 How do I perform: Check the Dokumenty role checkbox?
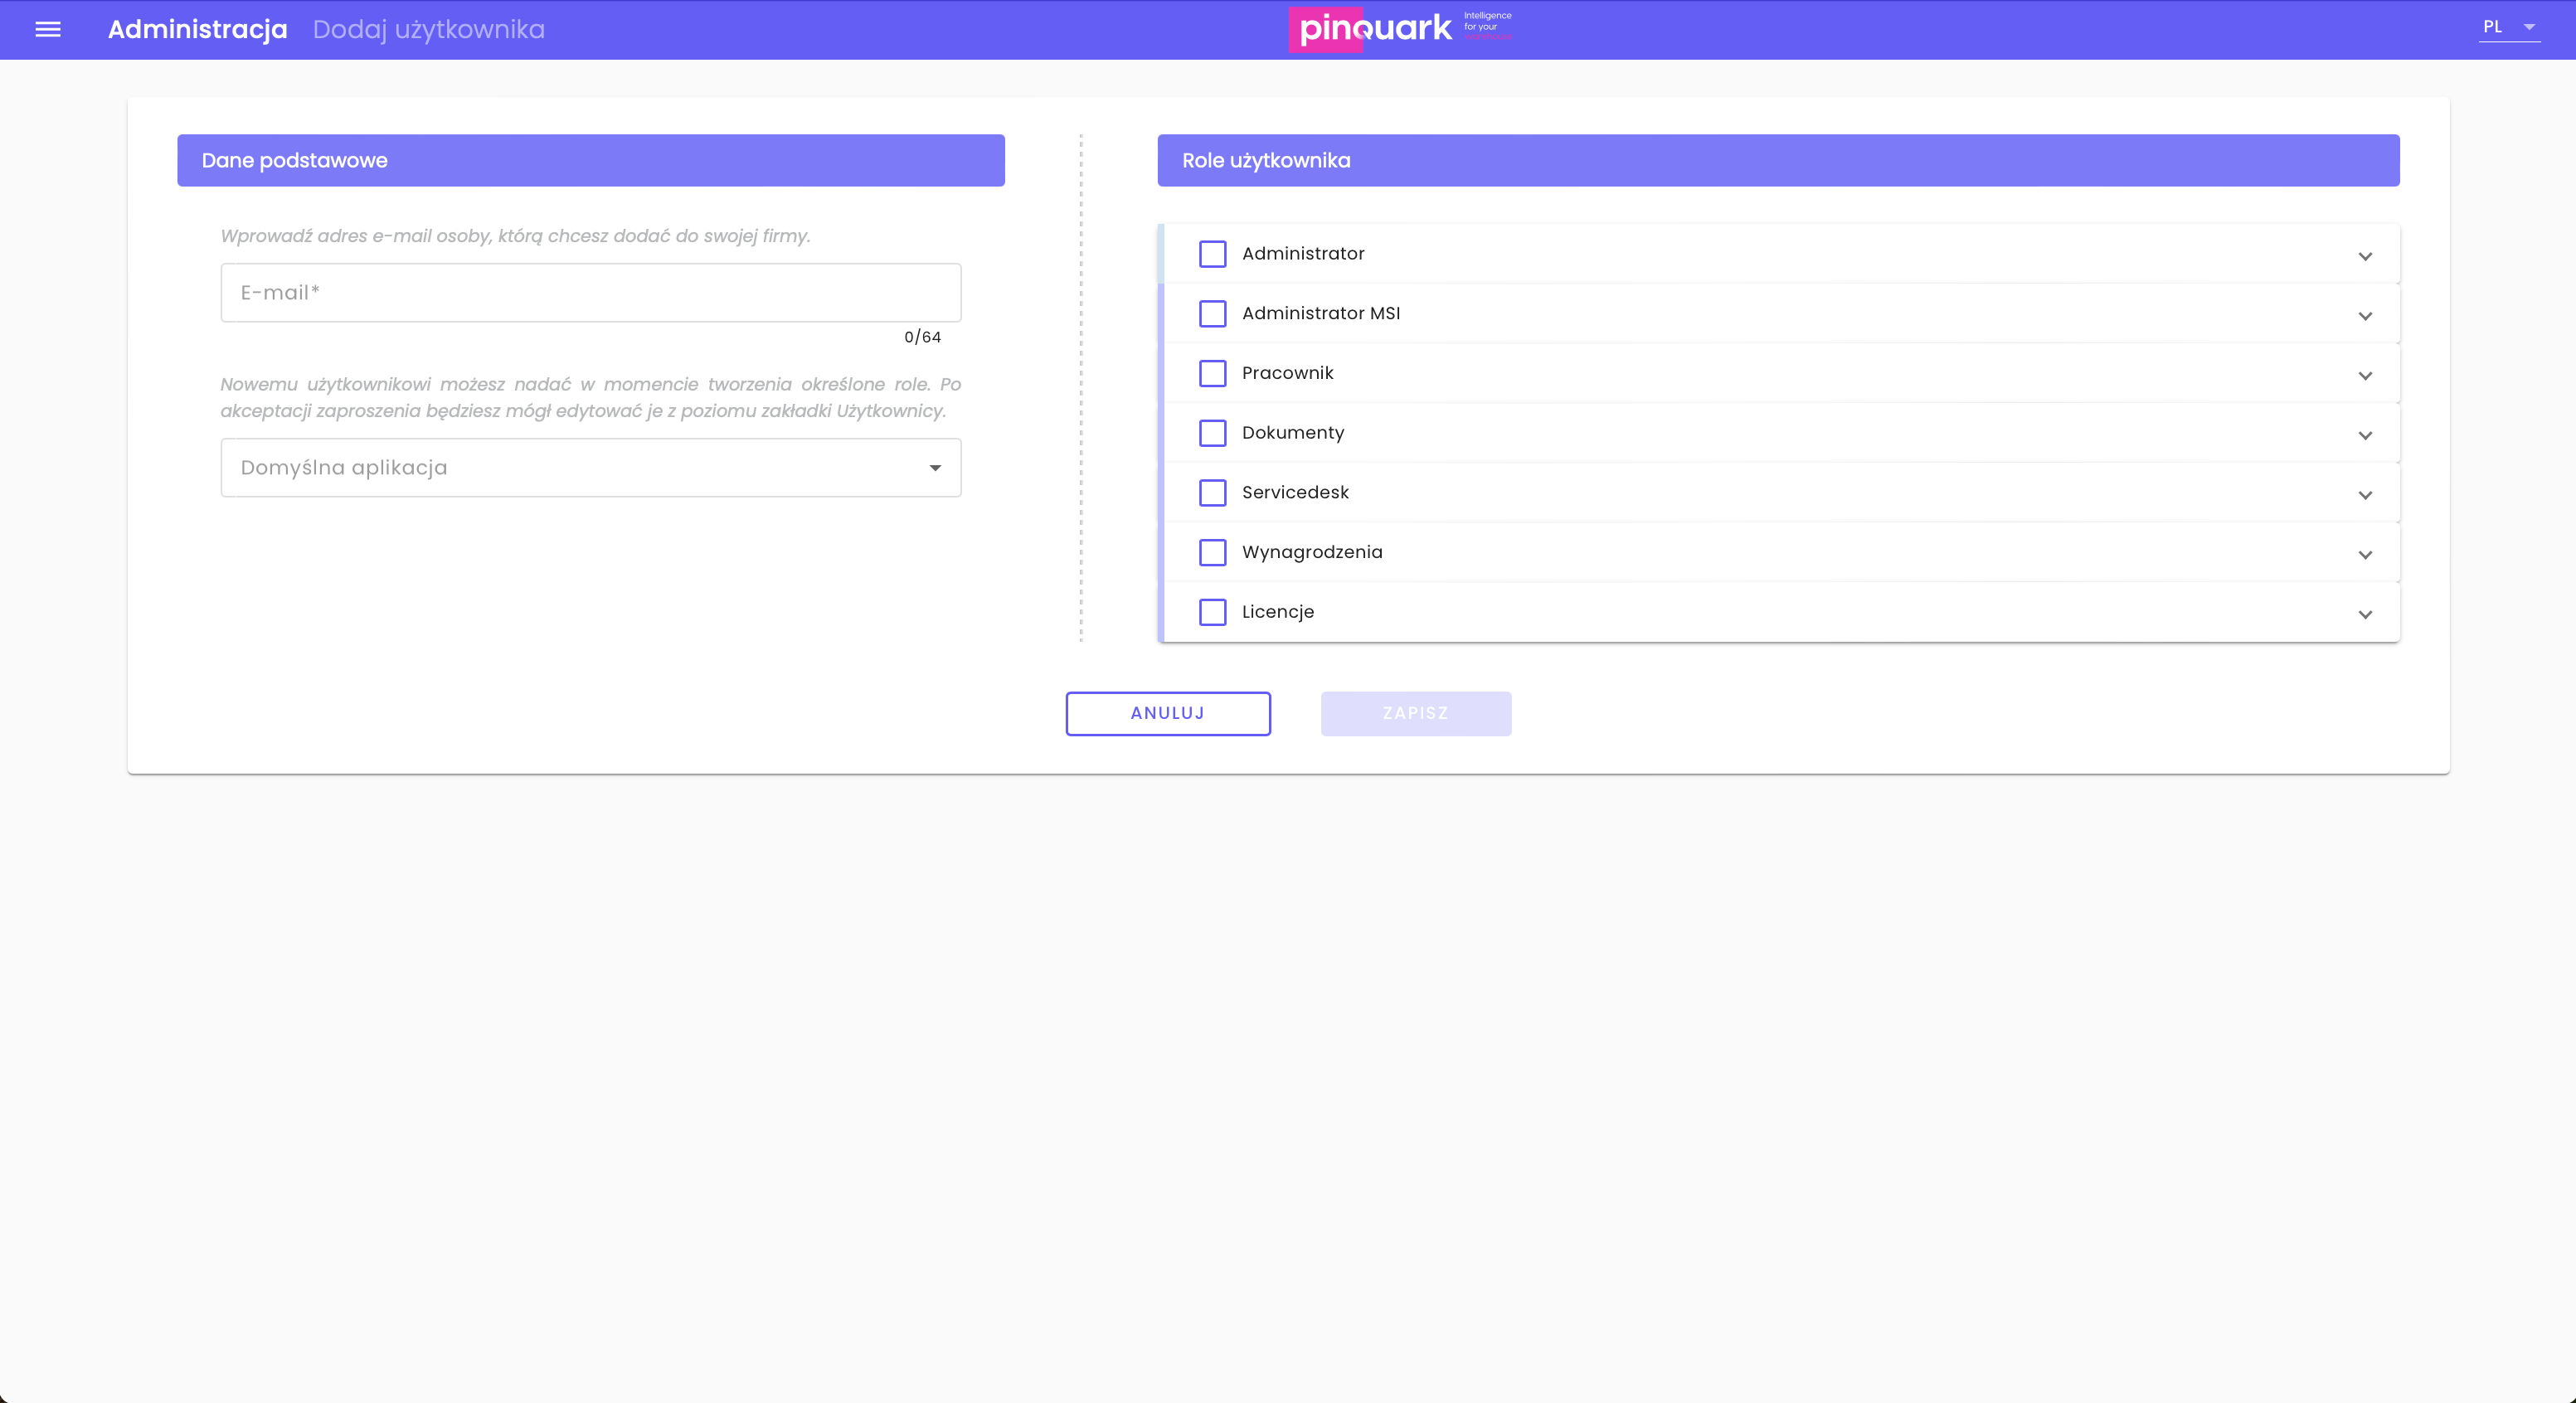pyautogui.click(x=1213, y=433)
